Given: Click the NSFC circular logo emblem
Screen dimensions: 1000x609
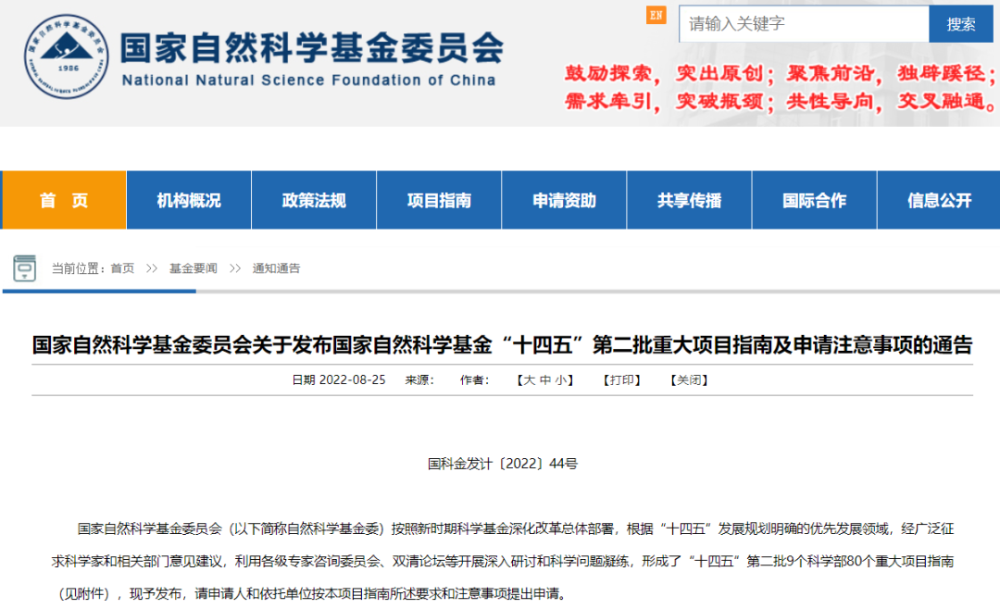Looking at the screenshot, I should pos(67,56).
